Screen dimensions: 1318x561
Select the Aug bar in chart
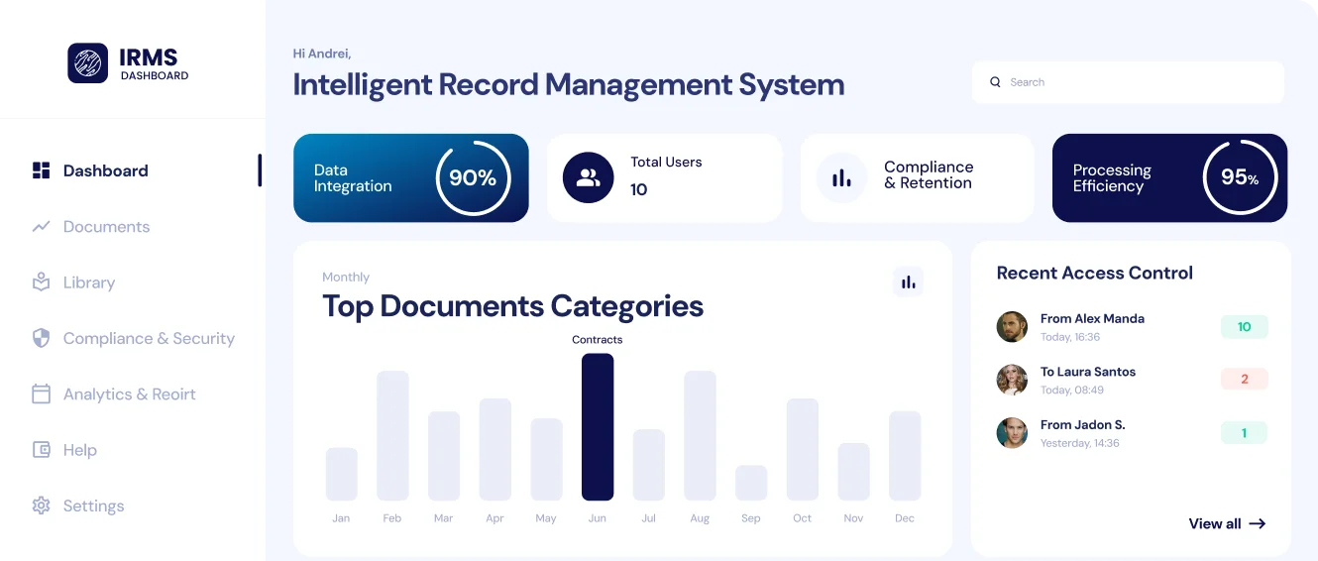[x=700, y=435]
